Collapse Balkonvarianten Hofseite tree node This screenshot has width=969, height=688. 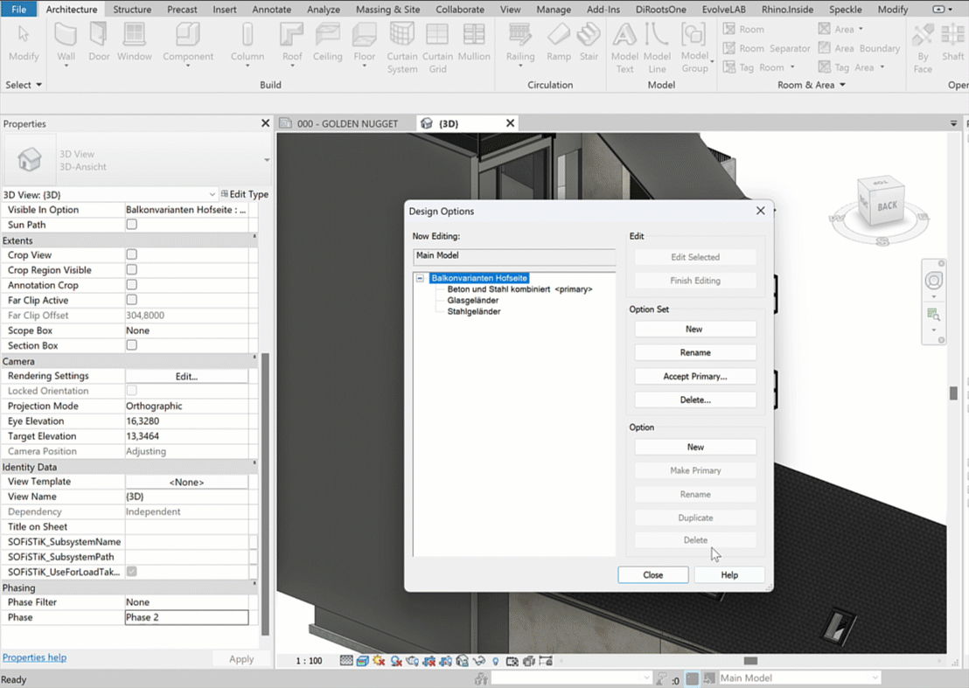[x=421, y=278]
